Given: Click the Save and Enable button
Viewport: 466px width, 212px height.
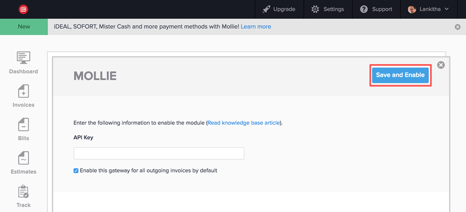Looking at the screenshot, I should (400, 75).
